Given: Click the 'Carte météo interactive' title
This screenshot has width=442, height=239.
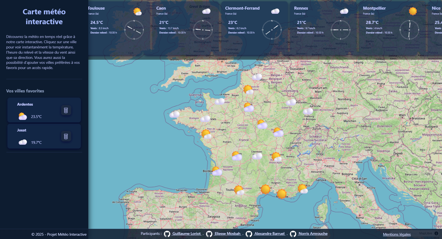Looking at the screenshot, I should tap(44, 17).
